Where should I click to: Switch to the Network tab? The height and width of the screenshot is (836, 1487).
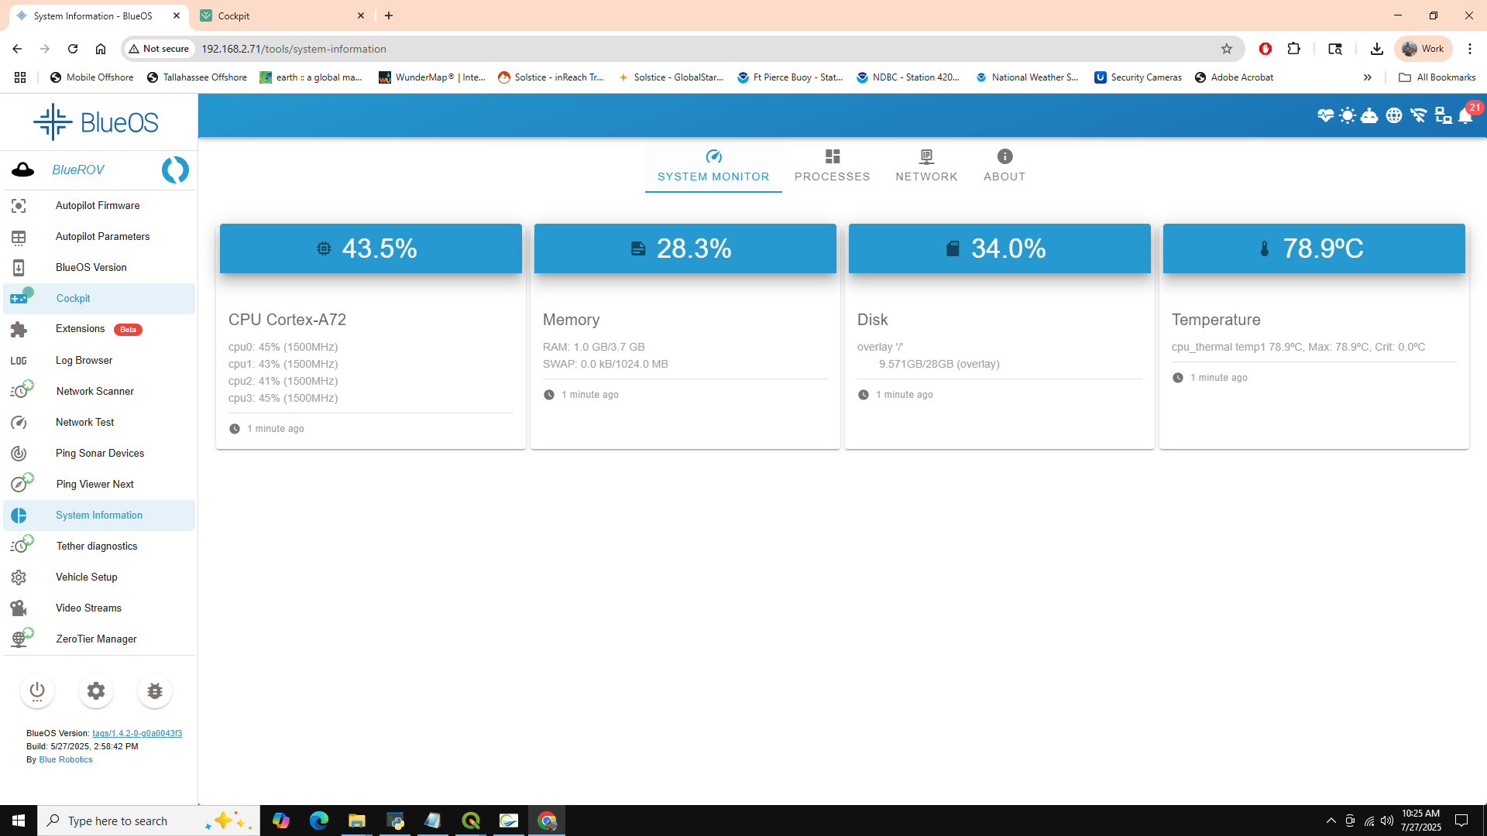(926, 166)
